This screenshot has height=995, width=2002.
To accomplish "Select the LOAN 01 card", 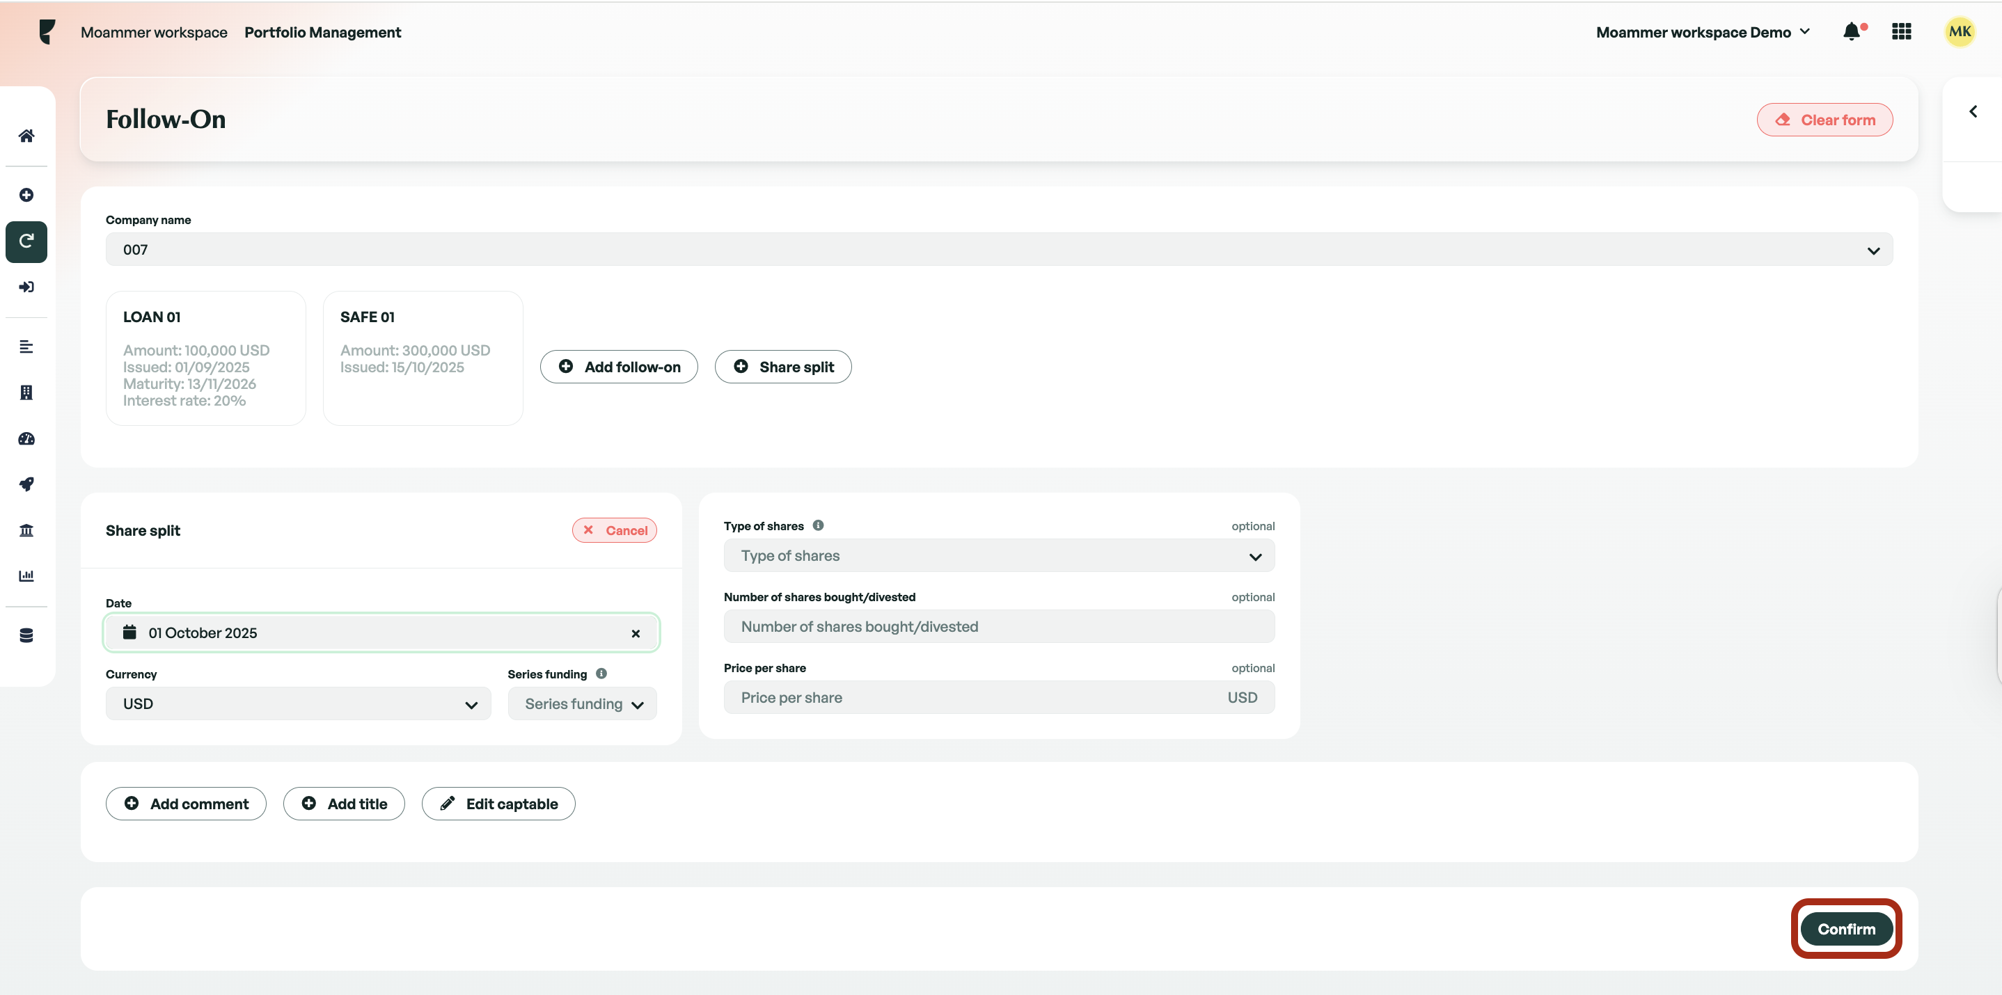I will pos(206,358).
